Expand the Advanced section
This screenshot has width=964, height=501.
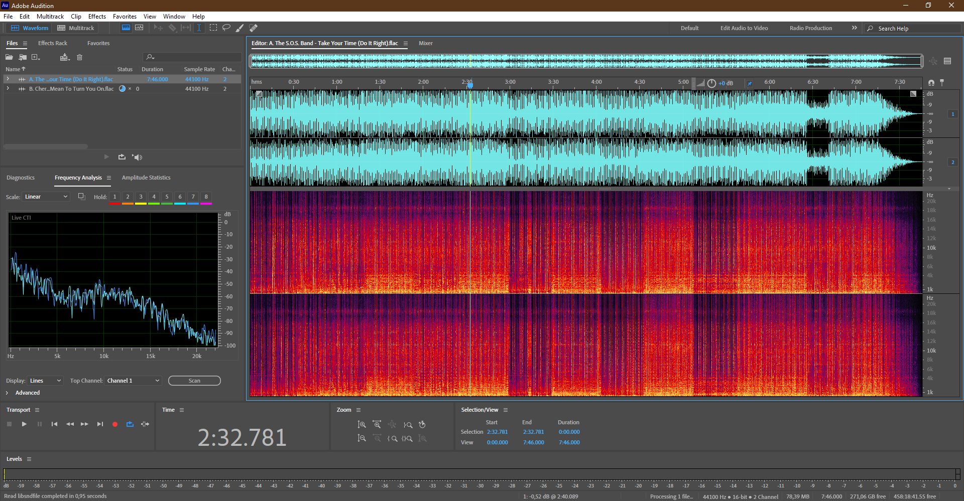(7, 393)
